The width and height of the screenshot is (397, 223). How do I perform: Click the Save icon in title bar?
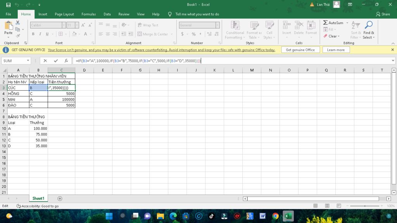9,5
